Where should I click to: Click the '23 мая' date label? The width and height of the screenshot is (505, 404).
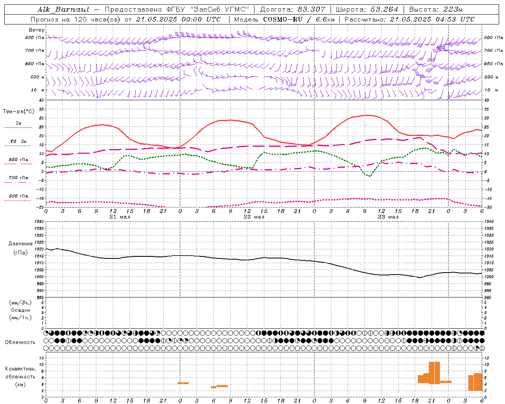pyautogui.click(x=388, y=217)
